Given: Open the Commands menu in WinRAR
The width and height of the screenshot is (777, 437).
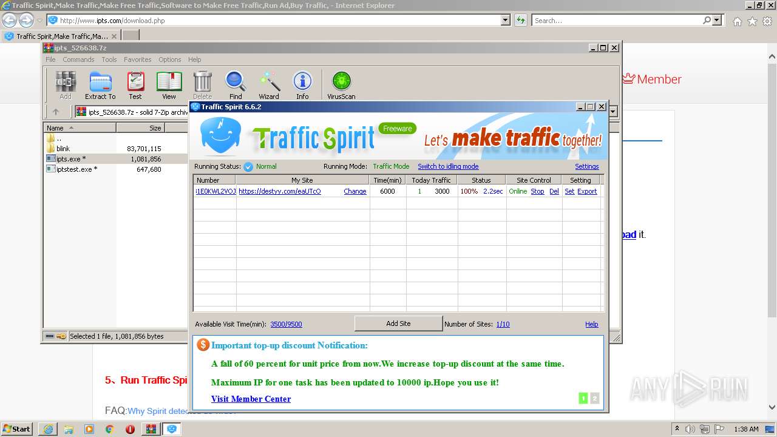Looking at the screenshot, I should point(78,59).
